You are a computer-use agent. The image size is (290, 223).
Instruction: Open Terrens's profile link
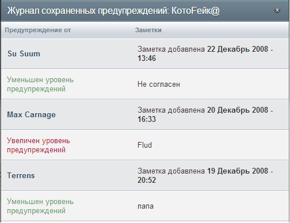[x=21, y=175]
